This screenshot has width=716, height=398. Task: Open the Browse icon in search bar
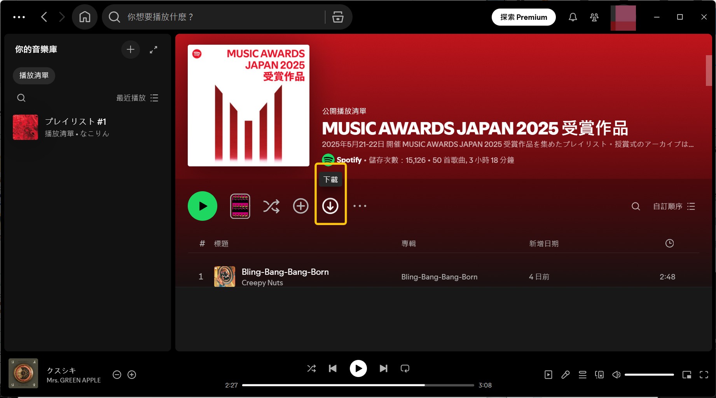(x=338, y=17)
